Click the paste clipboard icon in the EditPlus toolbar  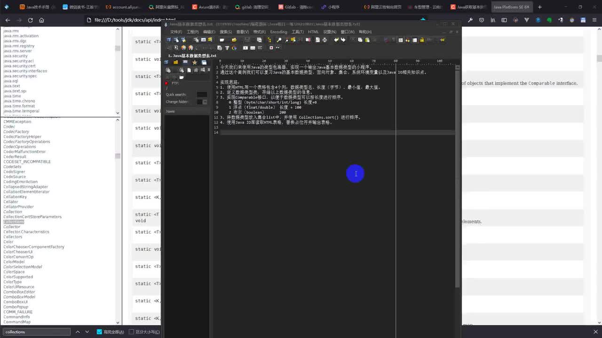coord(367,40)
